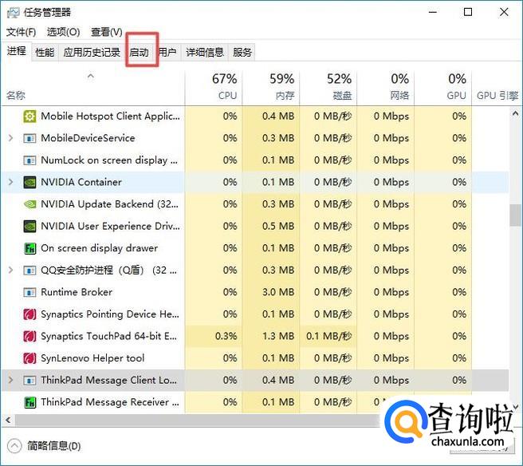
Task: Expand the MobileDeviceService process group
Action: tap(10, 138)
